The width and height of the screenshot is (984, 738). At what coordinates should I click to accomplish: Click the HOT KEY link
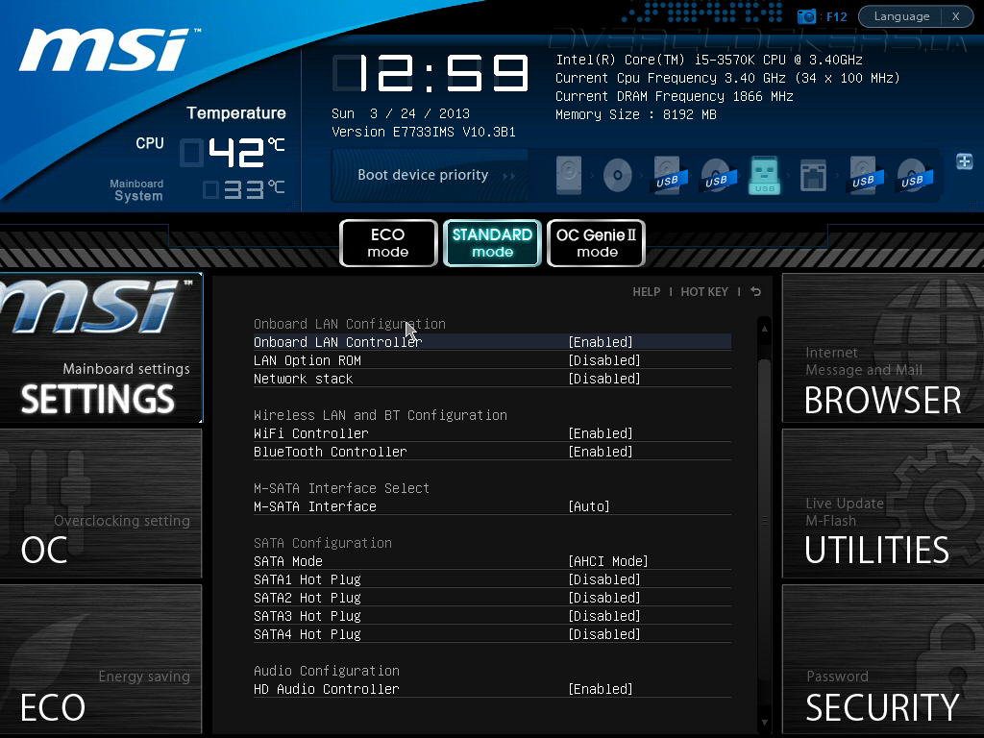(x=704, y=292)
